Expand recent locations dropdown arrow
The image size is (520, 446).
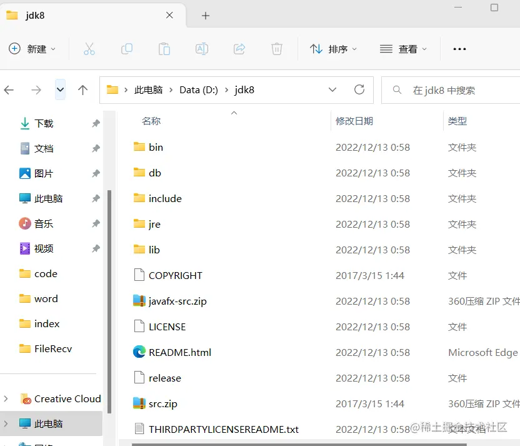coord(60,89)
